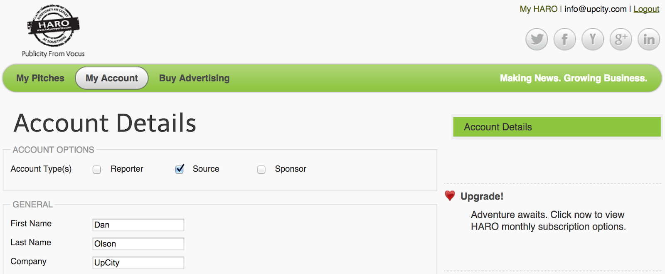This screenshot has height=274, width=665.
Task: Click the HARO logo
Action: tap(53, 27)
